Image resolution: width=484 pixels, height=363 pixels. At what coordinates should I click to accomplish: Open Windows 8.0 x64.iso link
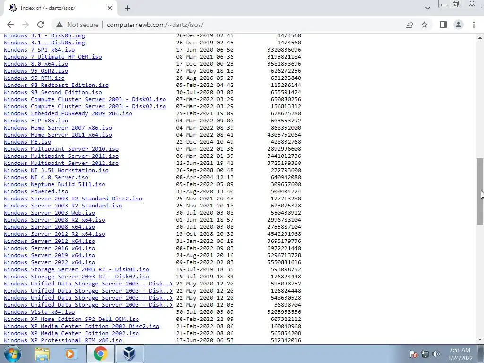point(36,64)
